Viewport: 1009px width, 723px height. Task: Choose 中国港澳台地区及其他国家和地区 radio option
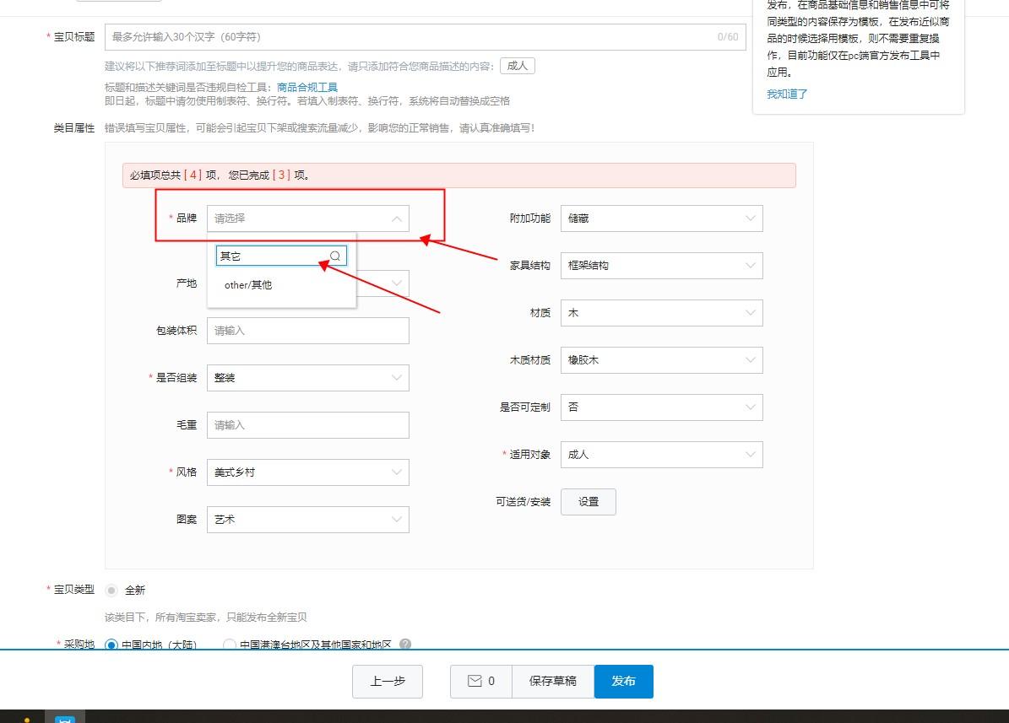coord(229,645)
